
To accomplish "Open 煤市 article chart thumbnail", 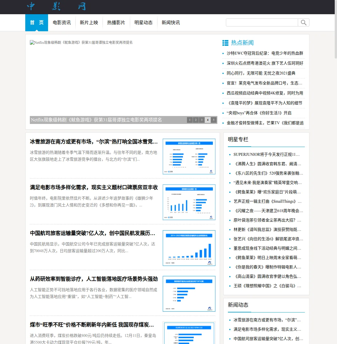I will click(189, 333).
